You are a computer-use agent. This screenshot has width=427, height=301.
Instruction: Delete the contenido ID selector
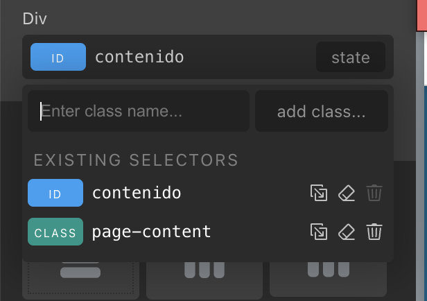coord(374,193)
